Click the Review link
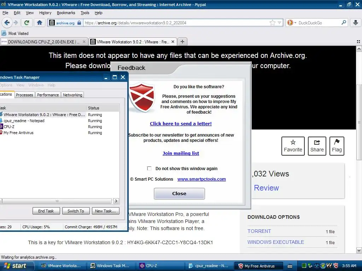The image size is (362, 271). coord(267,188)
